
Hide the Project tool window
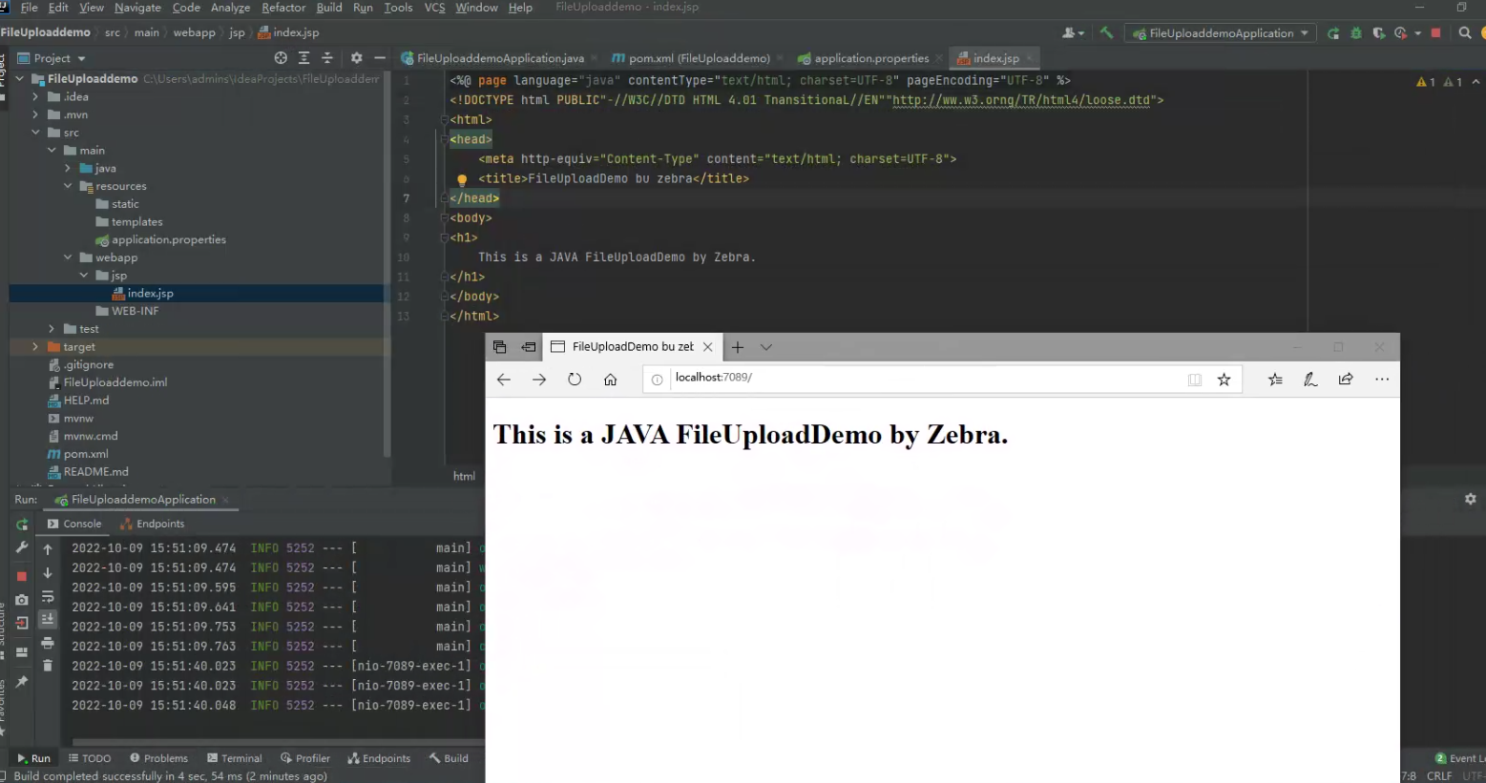point(380,58)
